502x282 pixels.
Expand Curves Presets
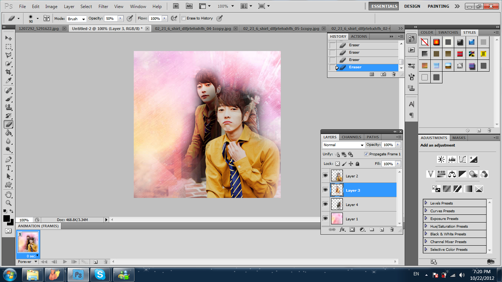(x=426, y=211)
